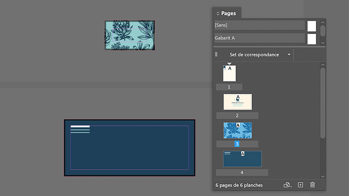Click '6 pages de 6 planches' status text
The image size is (349, 196).
pos(239,185)
